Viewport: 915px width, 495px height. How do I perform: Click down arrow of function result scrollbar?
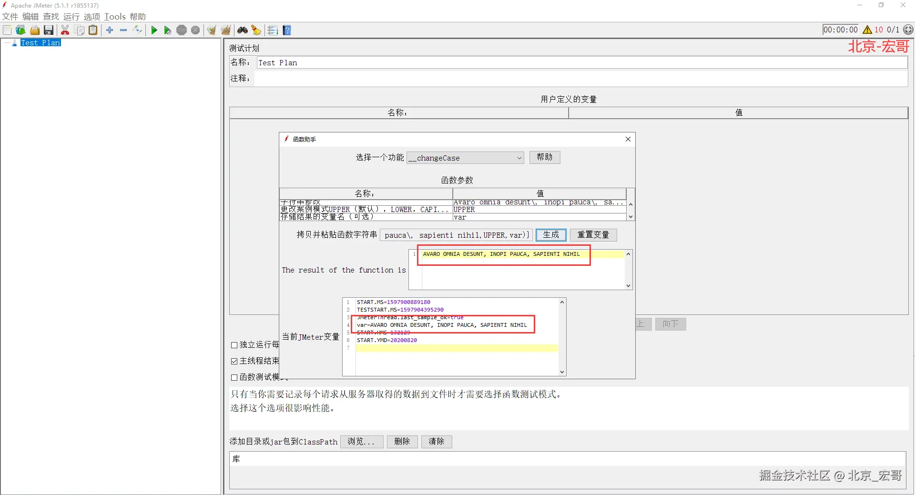click(x=629, y=286)
